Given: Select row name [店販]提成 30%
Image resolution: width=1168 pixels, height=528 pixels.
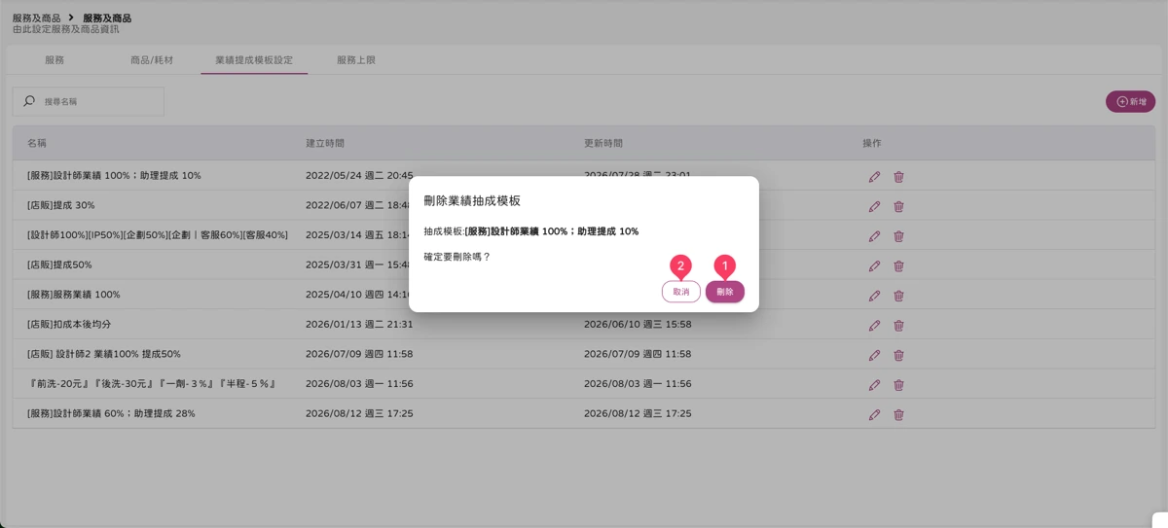Looking at the screenshot, I should coord(61,206).
